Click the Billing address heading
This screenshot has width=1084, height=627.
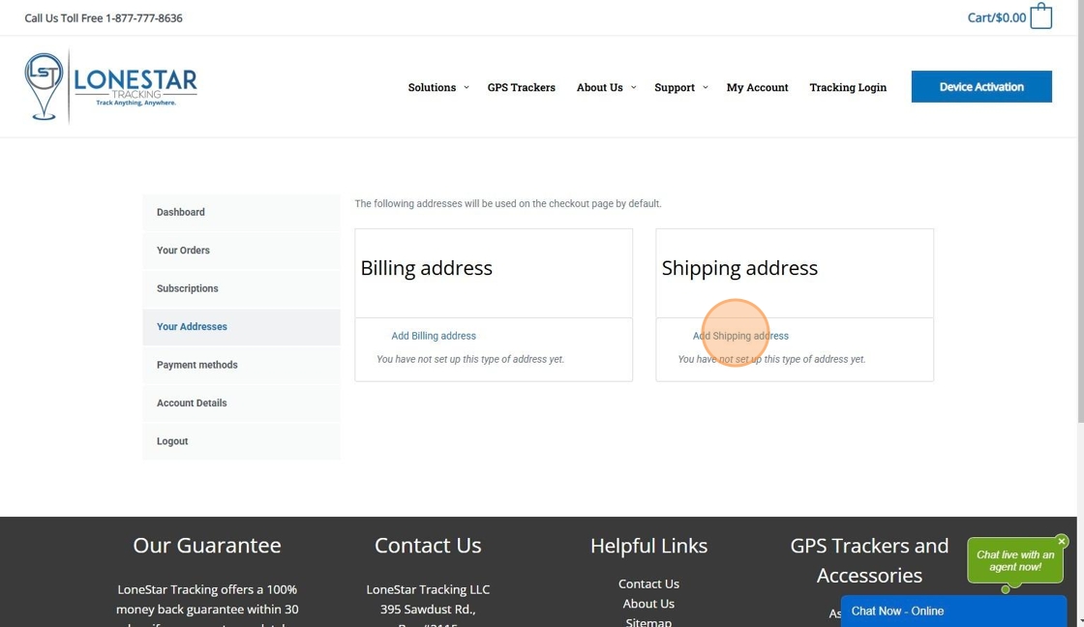(x=427, y=267)
